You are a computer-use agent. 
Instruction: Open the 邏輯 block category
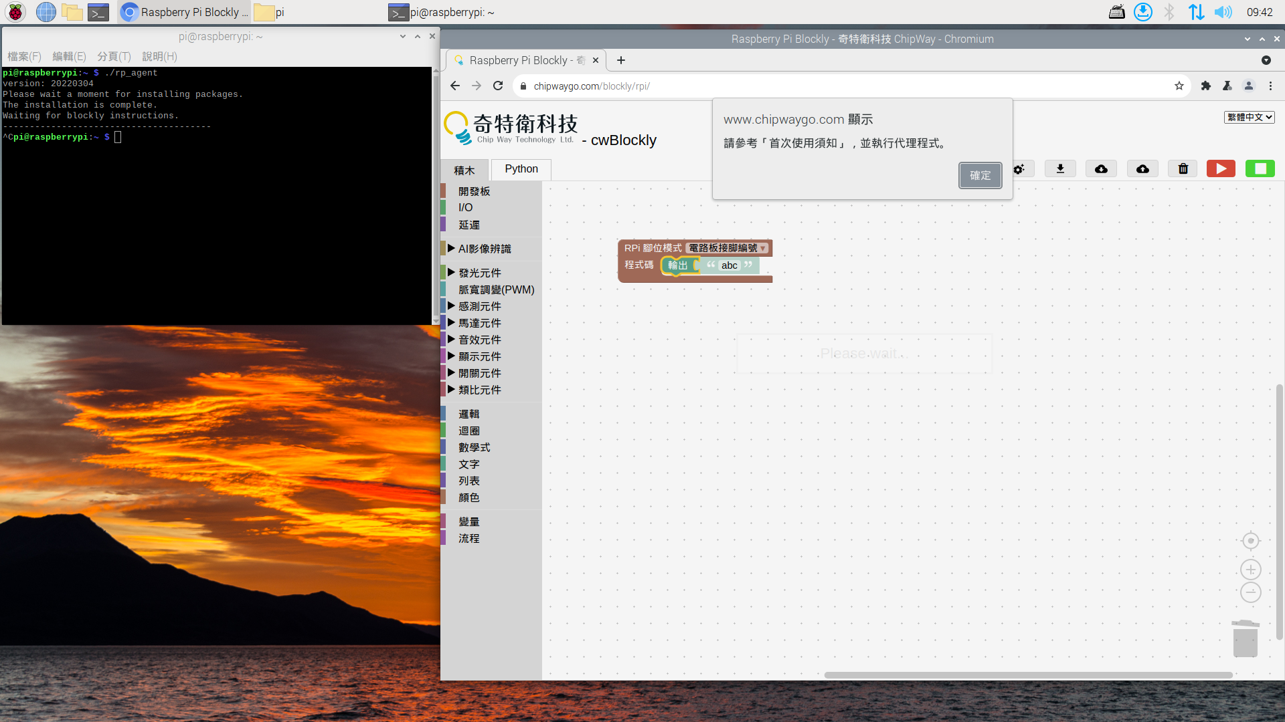pyautogui.click(x=468, y=414)
